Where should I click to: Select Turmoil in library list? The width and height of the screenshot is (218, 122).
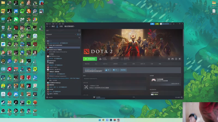click(63, 89)
